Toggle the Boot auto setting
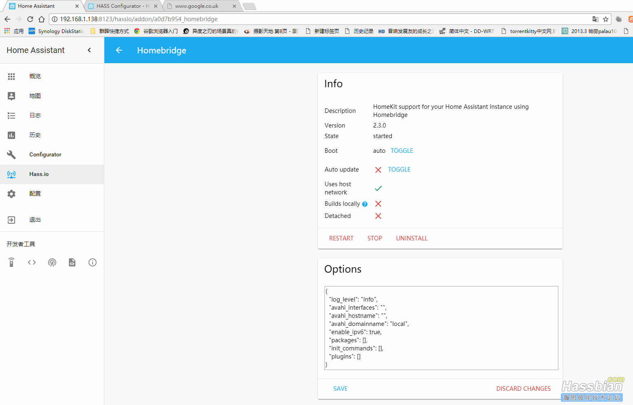 pos(401,151)
